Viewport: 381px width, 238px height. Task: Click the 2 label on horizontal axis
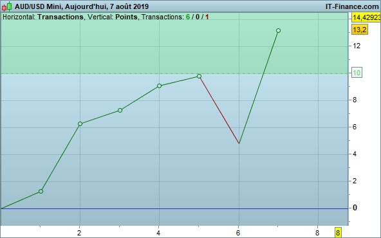point(79,233)
